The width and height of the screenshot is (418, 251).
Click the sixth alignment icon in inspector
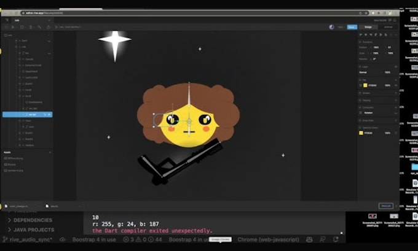coord(386,35)
